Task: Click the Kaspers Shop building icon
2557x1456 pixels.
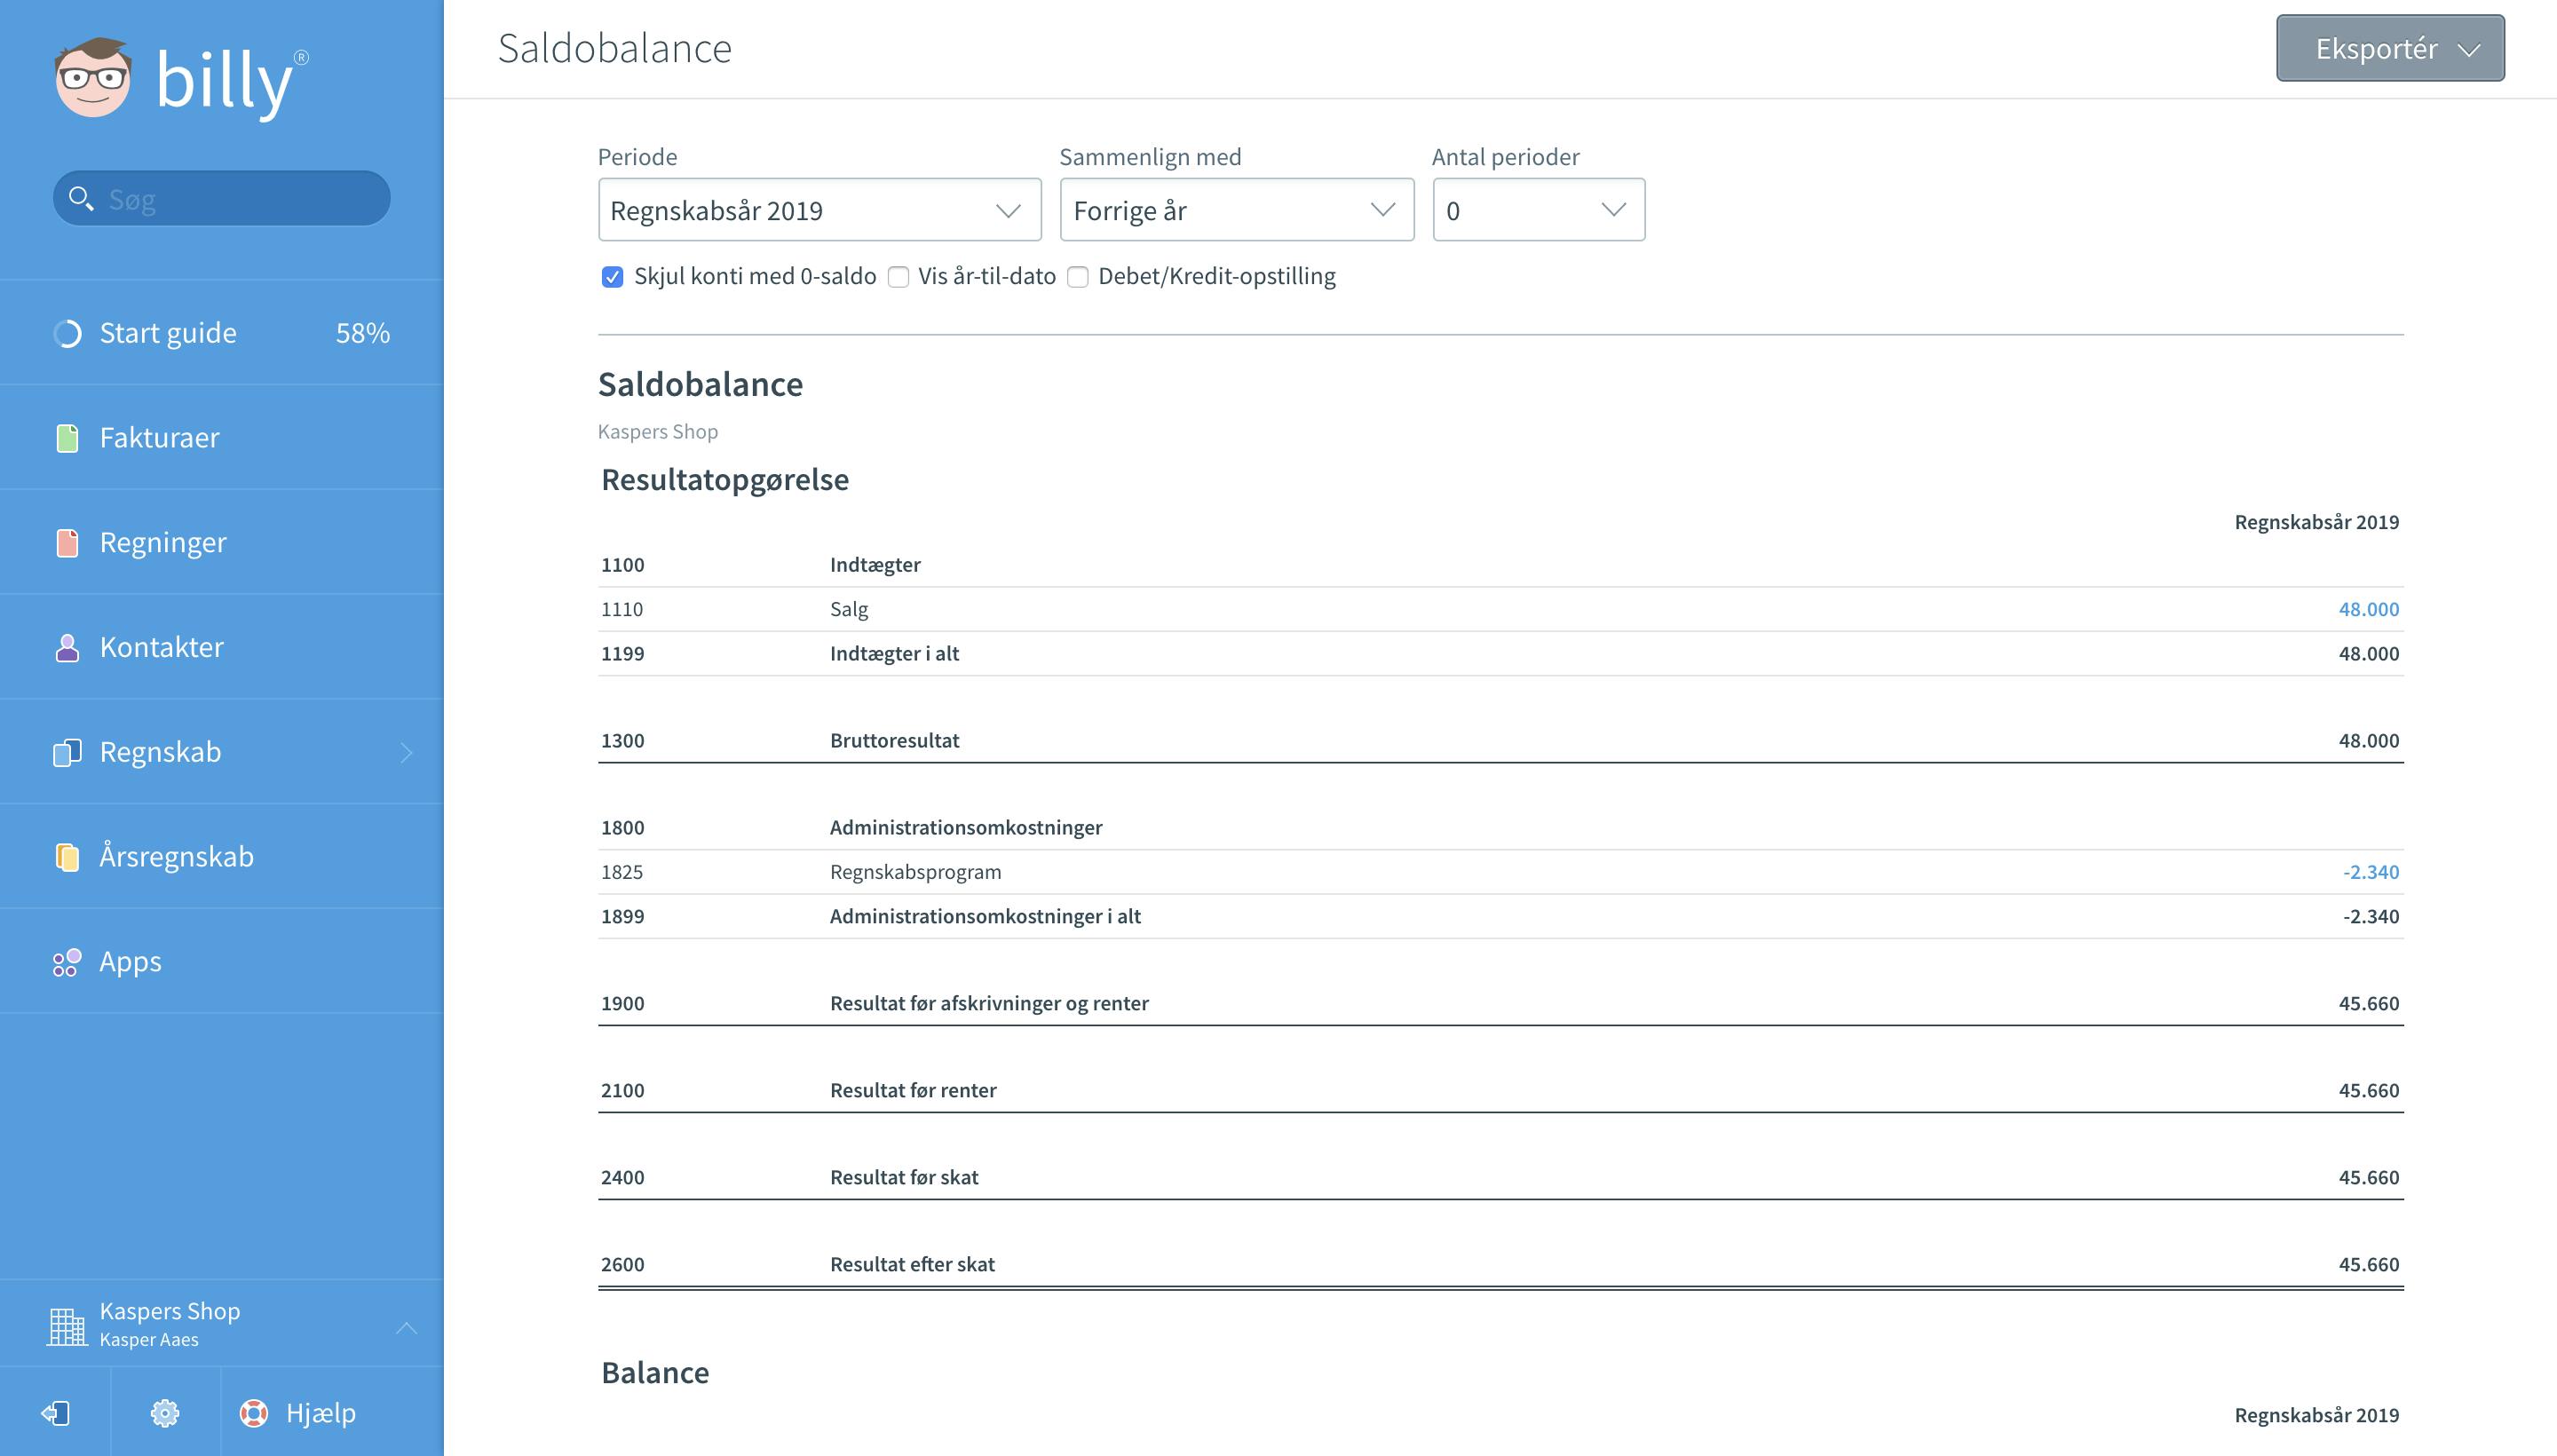Action: coord(67,1326)
